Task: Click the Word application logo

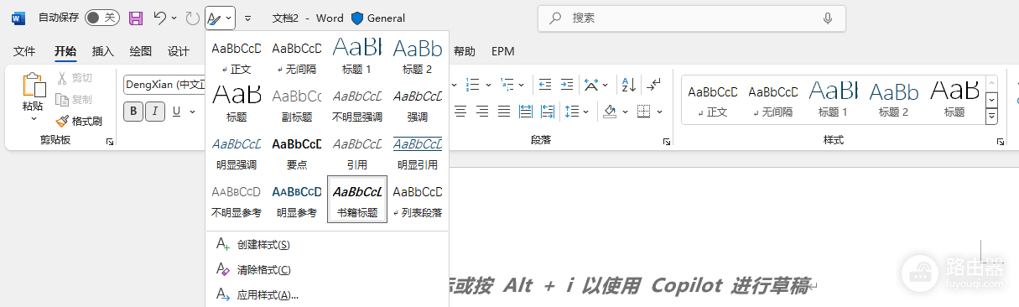Action: click(x=19, y=18)
